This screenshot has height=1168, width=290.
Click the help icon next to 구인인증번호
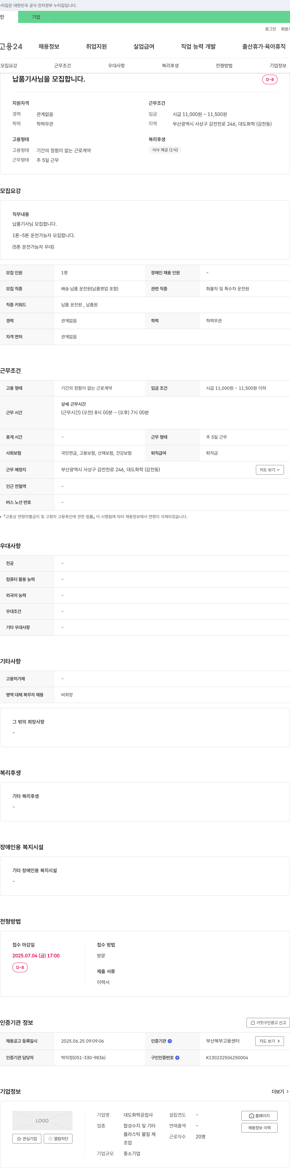point(177,1057)
